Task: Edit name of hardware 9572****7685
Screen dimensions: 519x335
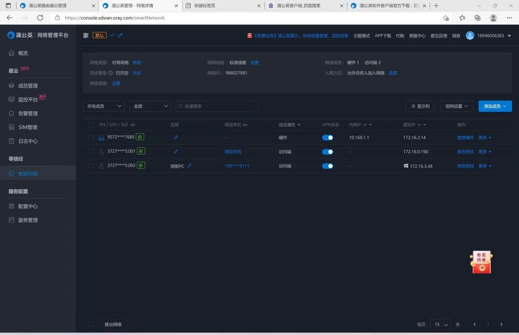Action: click(x=176, y=137)
